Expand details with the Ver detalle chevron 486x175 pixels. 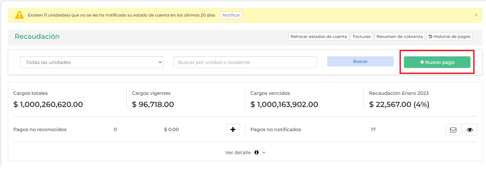(x=264, y=153)
